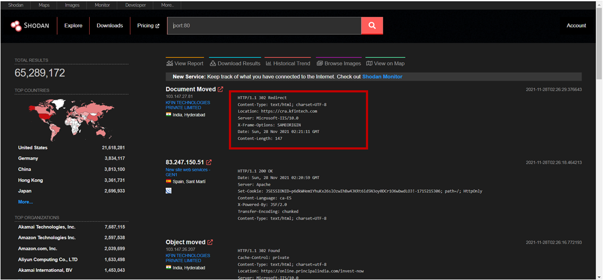Switch to the Images tab
This screenshot has width=603, height=280.
[x=72, y=5]
